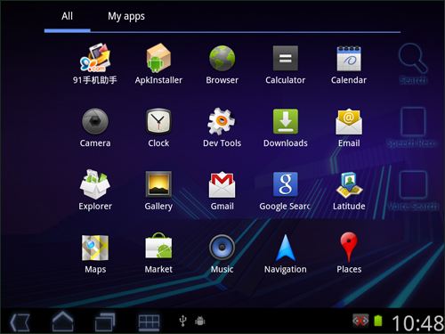
Task: Tap the faded Voice Search icon
Action: click(x=413, y=184)
